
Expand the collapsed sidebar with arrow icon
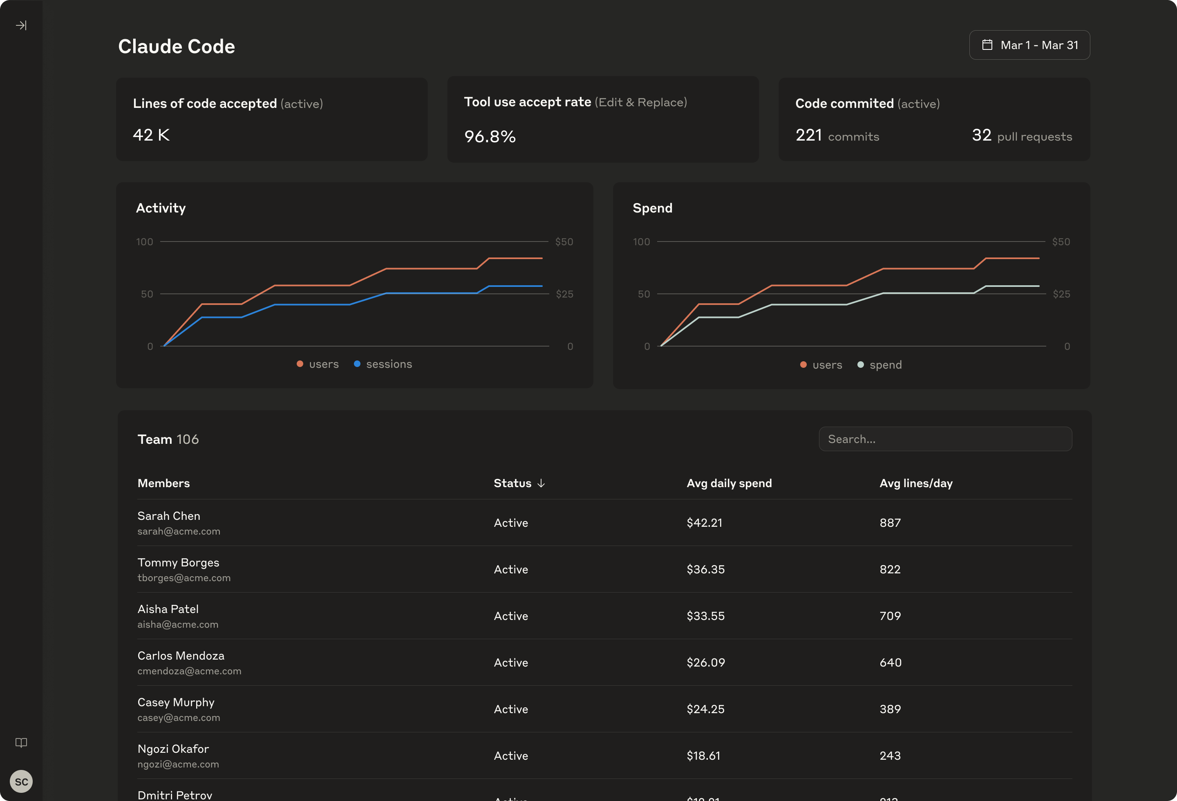[21, 25]
